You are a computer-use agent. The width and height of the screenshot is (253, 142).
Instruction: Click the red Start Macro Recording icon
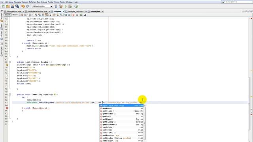click(74, 15)
